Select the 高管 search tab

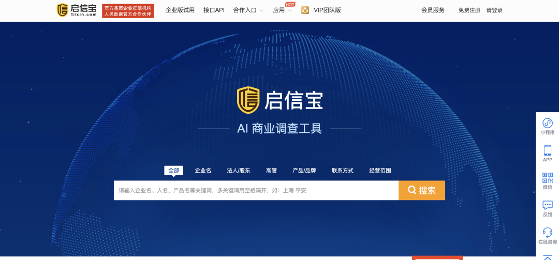tap(271, 171)
